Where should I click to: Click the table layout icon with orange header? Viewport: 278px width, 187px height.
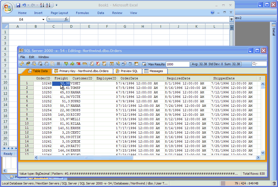point(136,64)
